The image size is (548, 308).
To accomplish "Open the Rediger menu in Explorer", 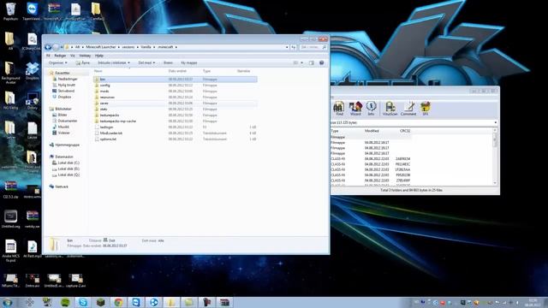I will pos(60,56).
